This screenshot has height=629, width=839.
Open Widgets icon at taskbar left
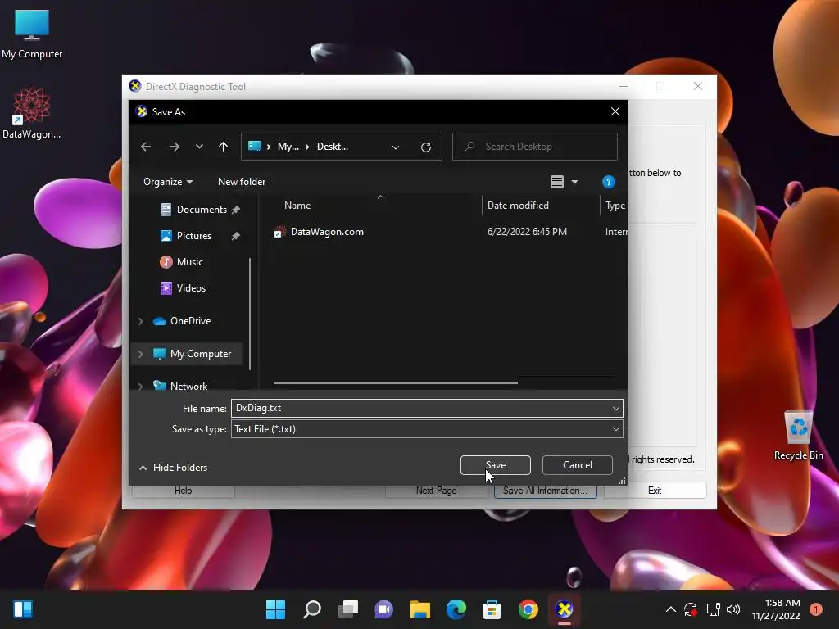click(23, 609)
